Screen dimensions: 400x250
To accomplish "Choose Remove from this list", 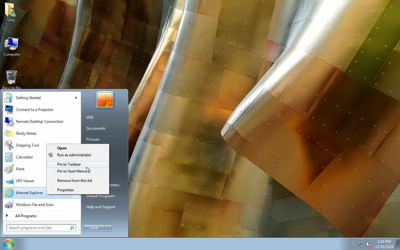I will click(x=78, y=181).
